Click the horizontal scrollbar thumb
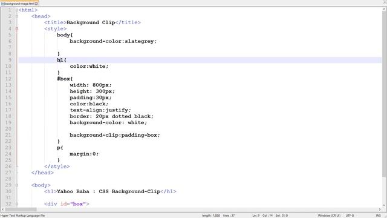The image size is (387, 218). click(x=21, y=210)
